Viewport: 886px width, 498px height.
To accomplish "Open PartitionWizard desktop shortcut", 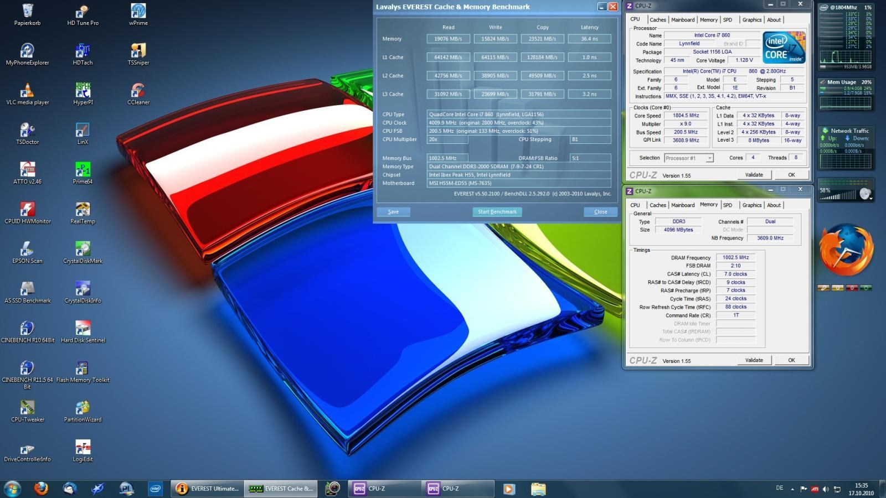I will click(83, 412).
